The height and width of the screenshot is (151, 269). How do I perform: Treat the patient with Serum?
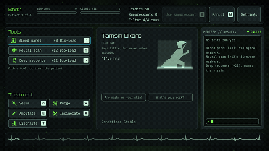[28, 103]
